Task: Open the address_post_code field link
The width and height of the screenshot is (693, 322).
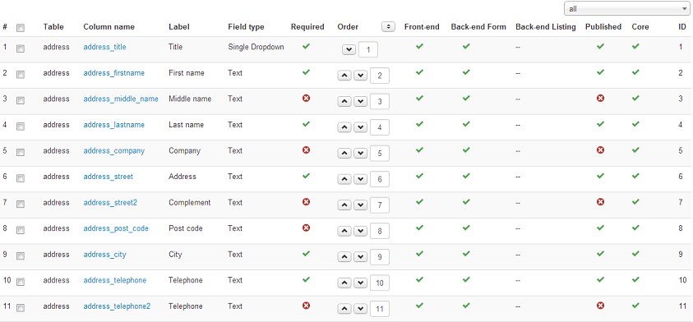Action: [116, 228]
